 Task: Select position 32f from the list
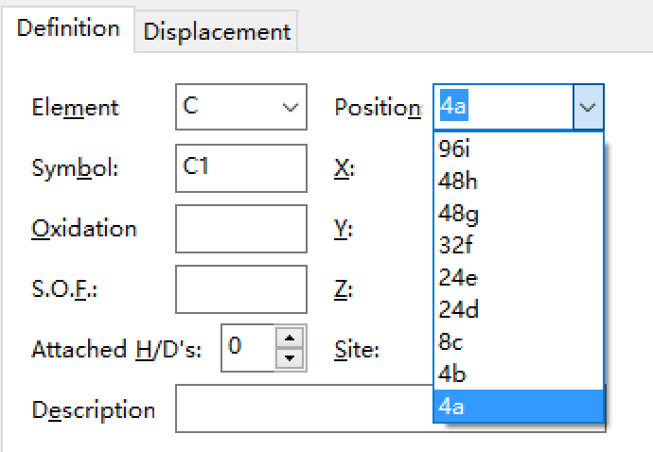pyautogui.click(x=518, y=245)
